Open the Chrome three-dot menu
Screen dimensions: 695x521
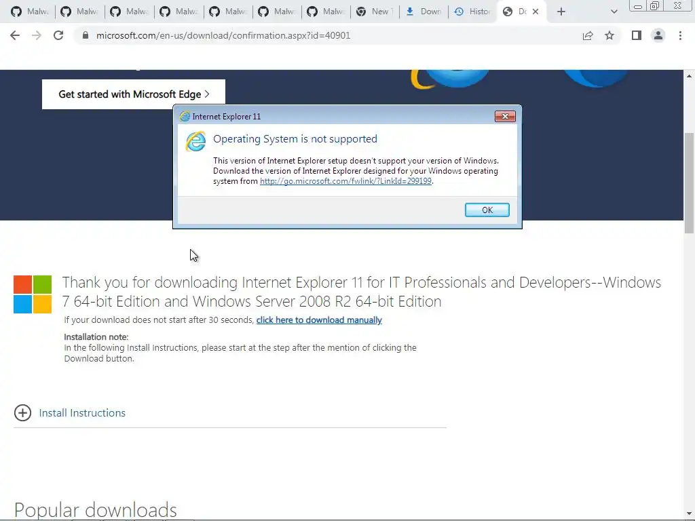click(x=680, y=35)
